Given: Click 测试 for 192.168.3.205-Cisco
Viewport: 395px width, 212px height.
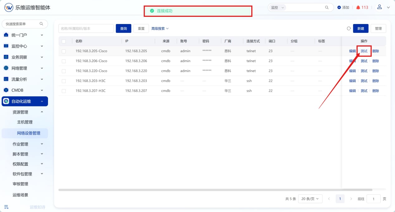Looking at the screenshot, I should [x=364, y=51].
